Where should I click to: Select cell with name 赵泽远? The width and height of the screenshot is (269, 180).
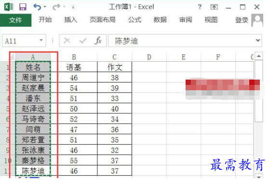pos(33,109)
